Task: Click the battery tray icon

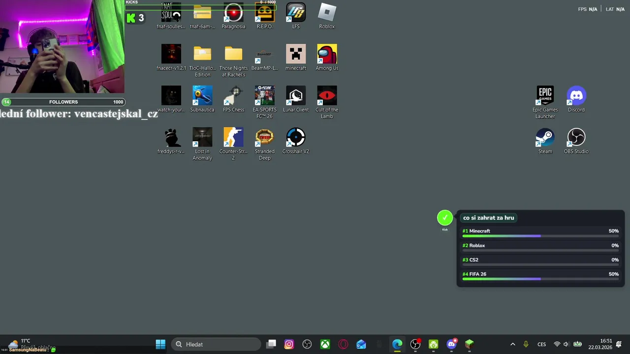Action: click(x=577, y=344)
